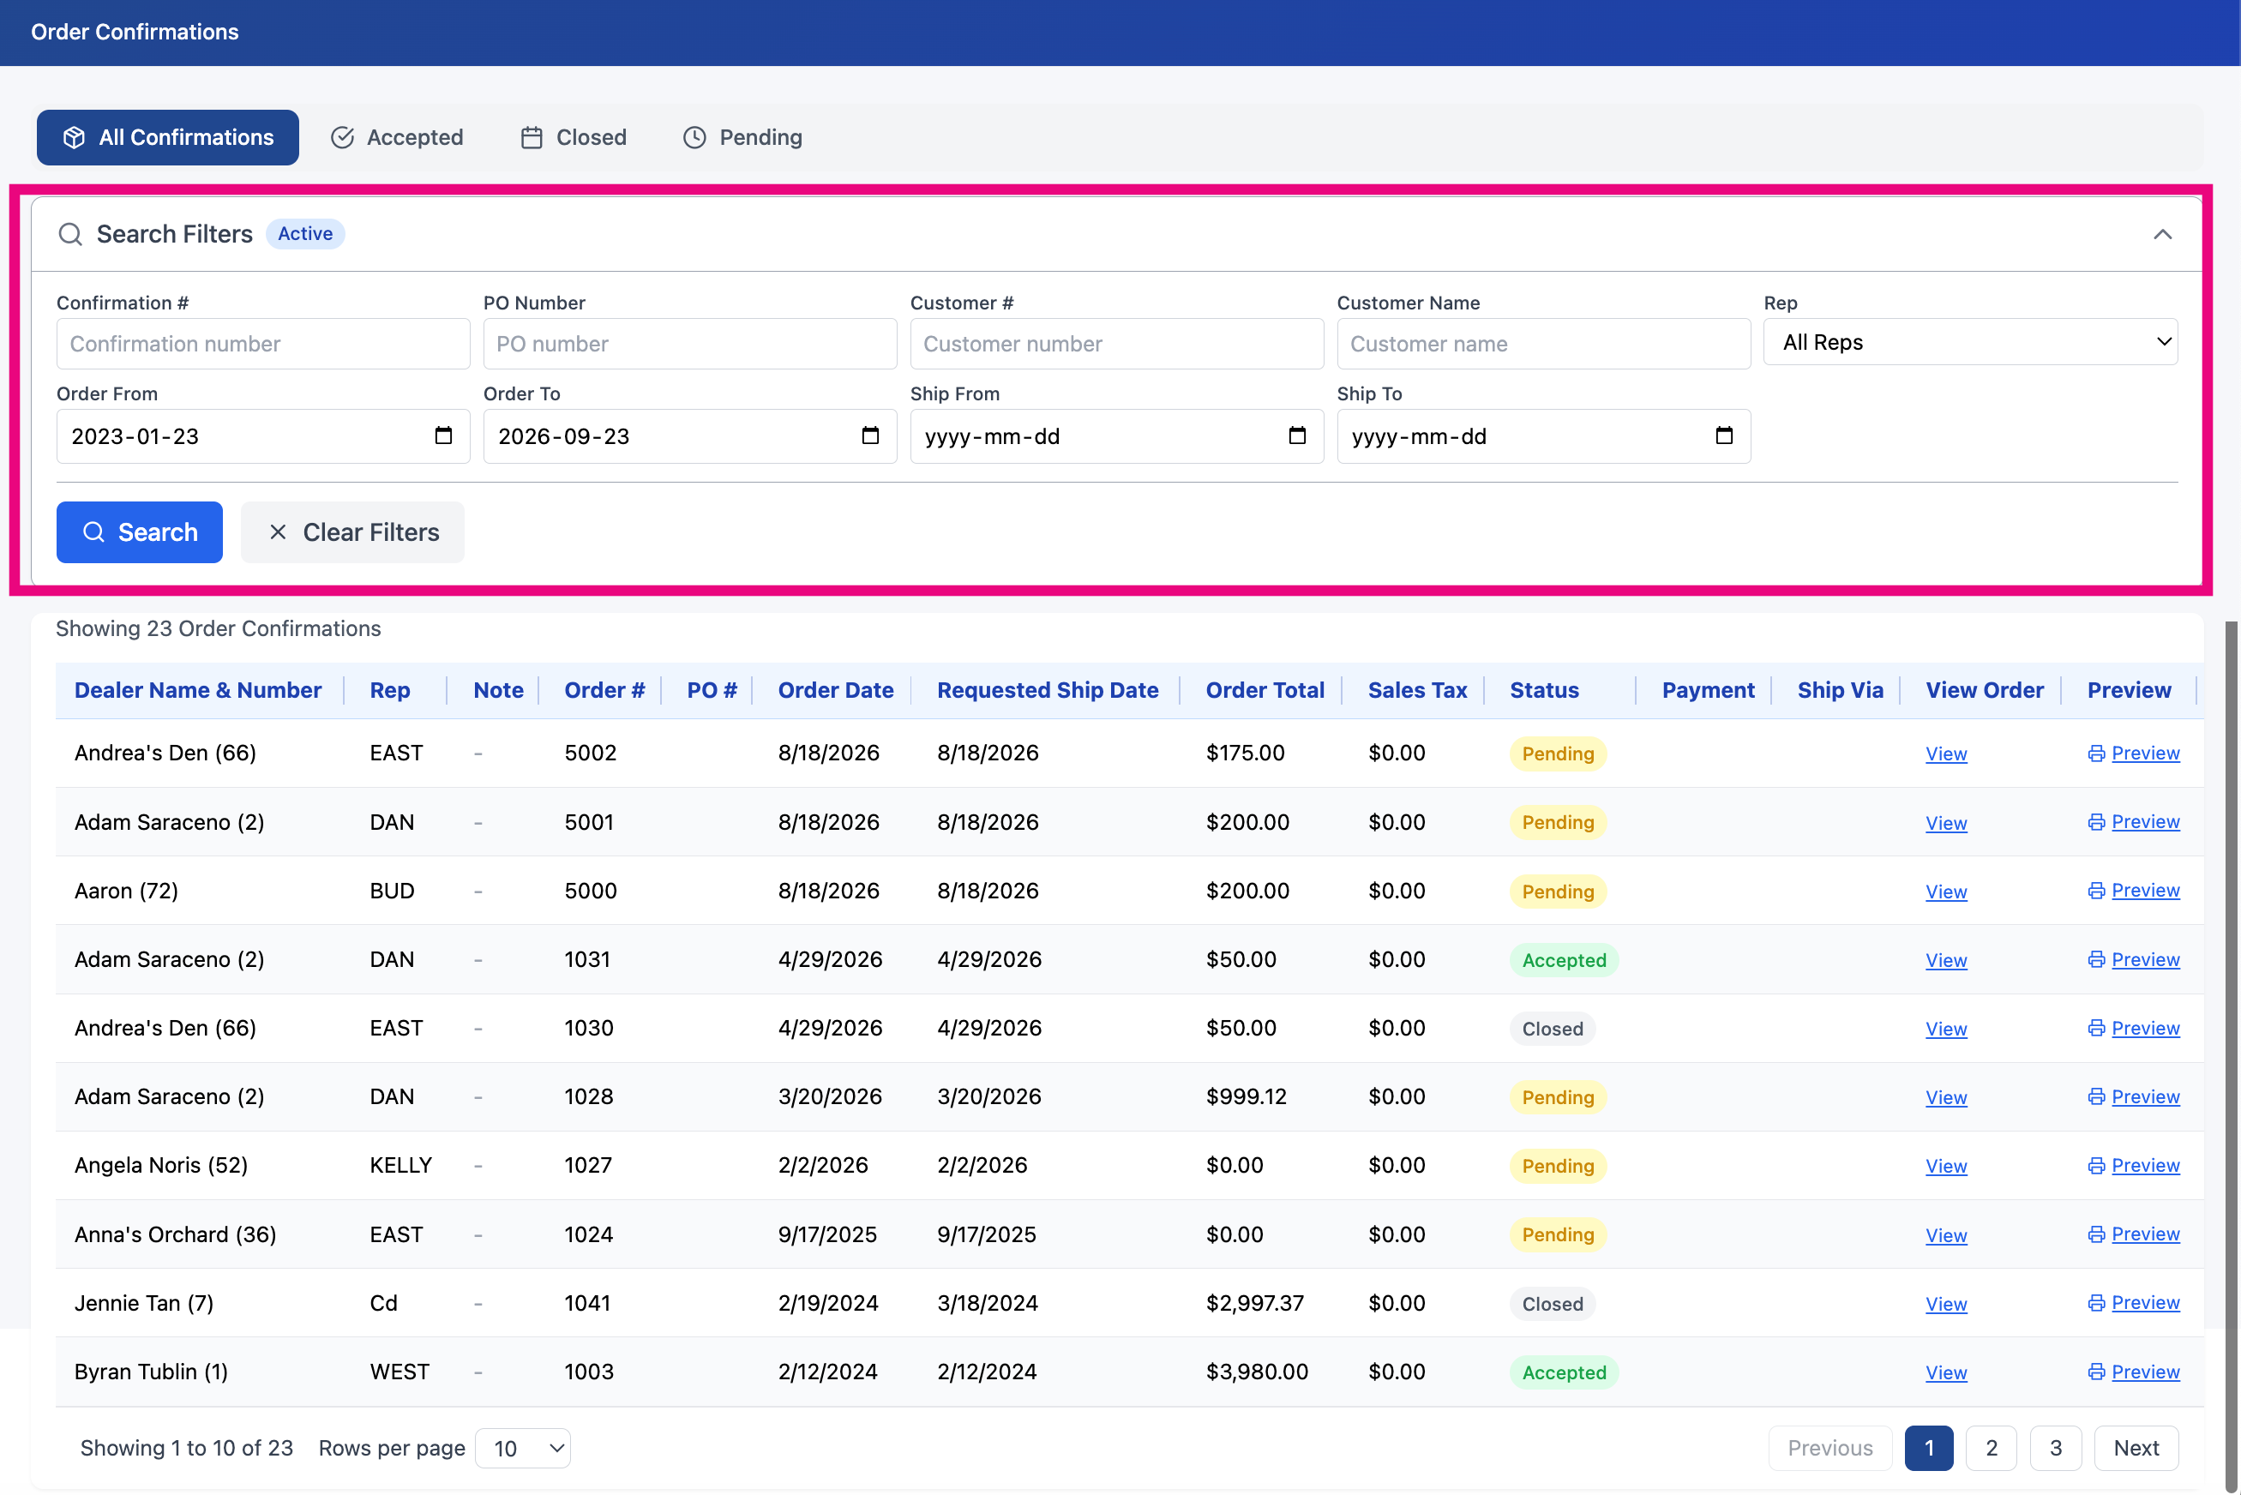Screen dimensions: 2241x1495
Task: Open Preview link for order 1003
Action: click(2146, 1371)
